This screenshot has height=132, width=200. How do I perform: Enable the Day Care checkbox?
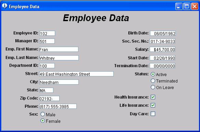[153, 114]
